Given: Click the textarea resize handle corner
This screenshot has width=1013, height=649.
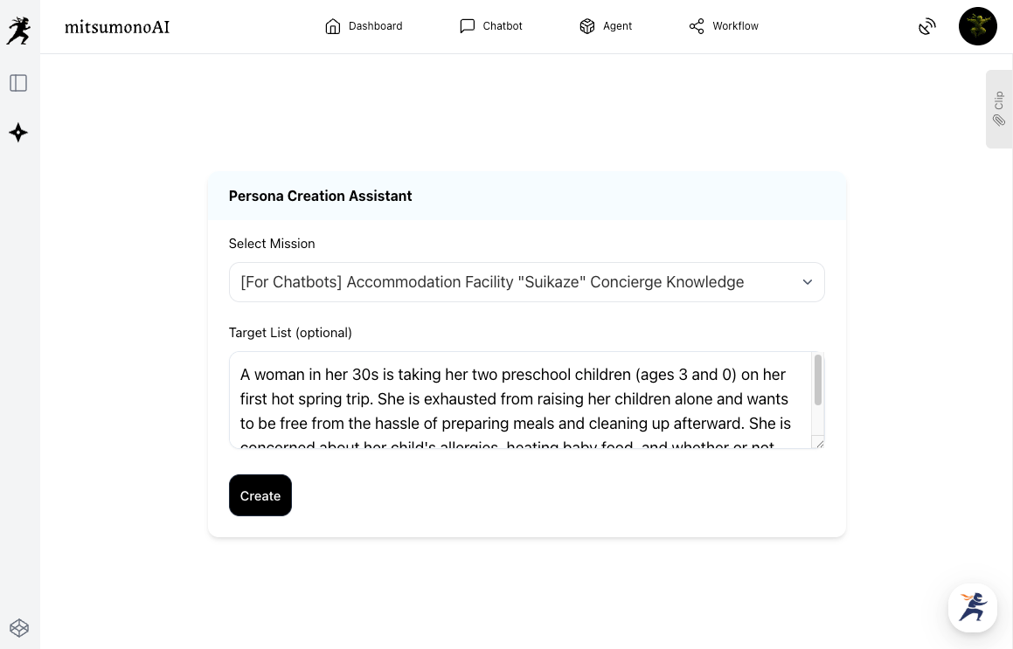Looking at the screenshot, I should point(819,444).
